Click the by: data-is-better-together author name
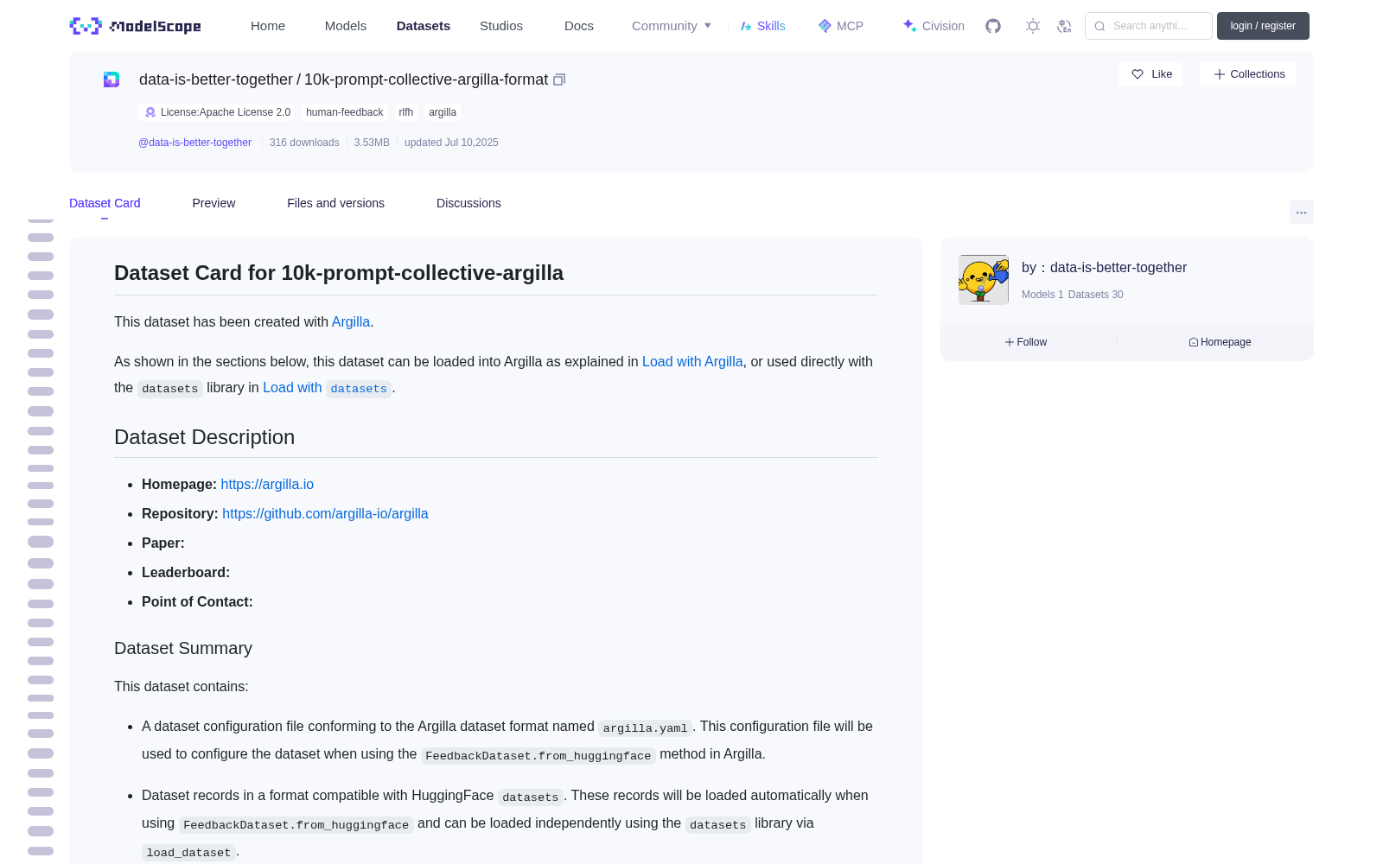The image size is (1383, 864). click(x=1119, y=267)
